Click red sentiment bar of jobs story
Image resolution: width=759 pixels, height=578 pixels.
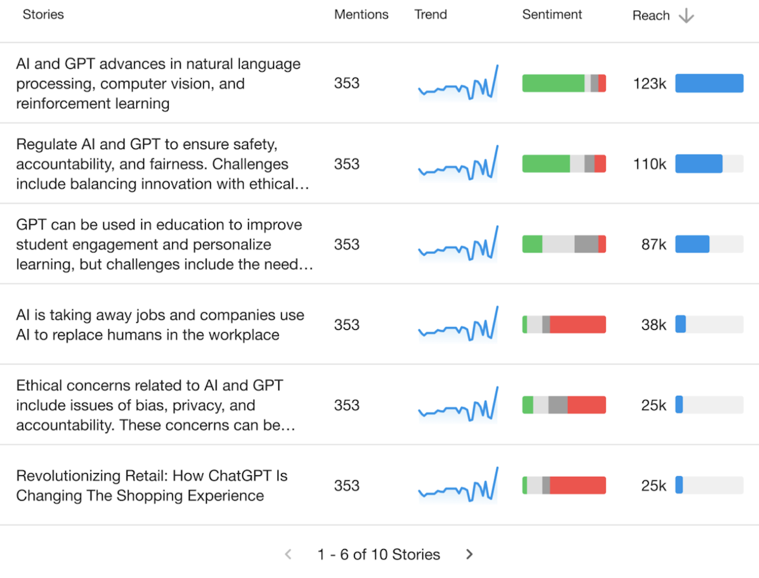[x=578, y=325]
